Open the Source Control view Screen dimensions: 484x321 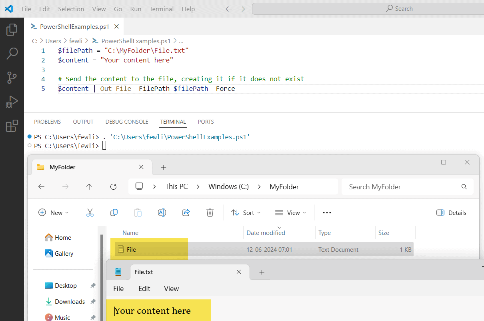(x=12, y=77)
